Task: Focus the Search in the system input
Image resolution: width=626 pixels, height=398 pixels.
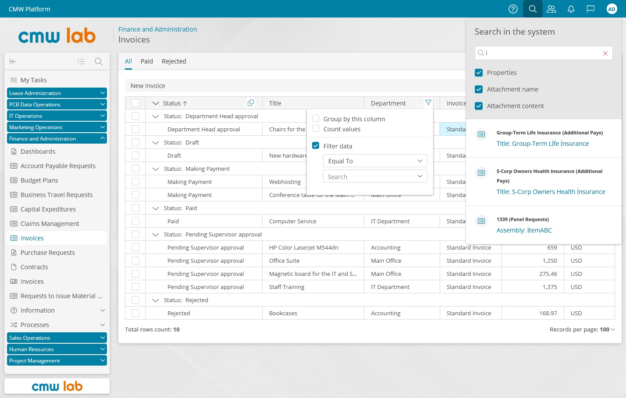Action: [543, 53]
